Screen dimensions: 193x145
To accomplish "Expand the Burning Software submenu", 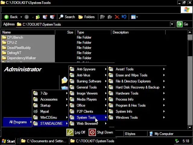I will 88,81.
